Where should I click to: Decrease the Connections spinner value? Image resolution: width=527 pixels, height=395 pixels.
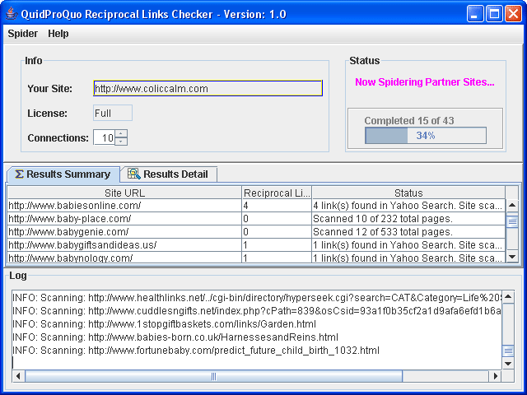(x=121, y=142)
